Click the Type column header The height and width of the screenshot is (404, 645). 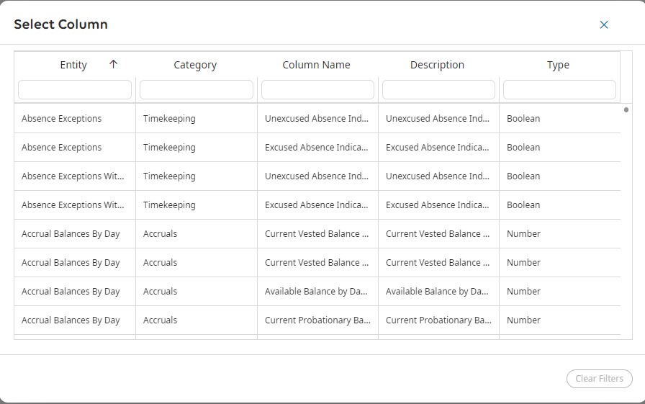[x=558, y=65]
